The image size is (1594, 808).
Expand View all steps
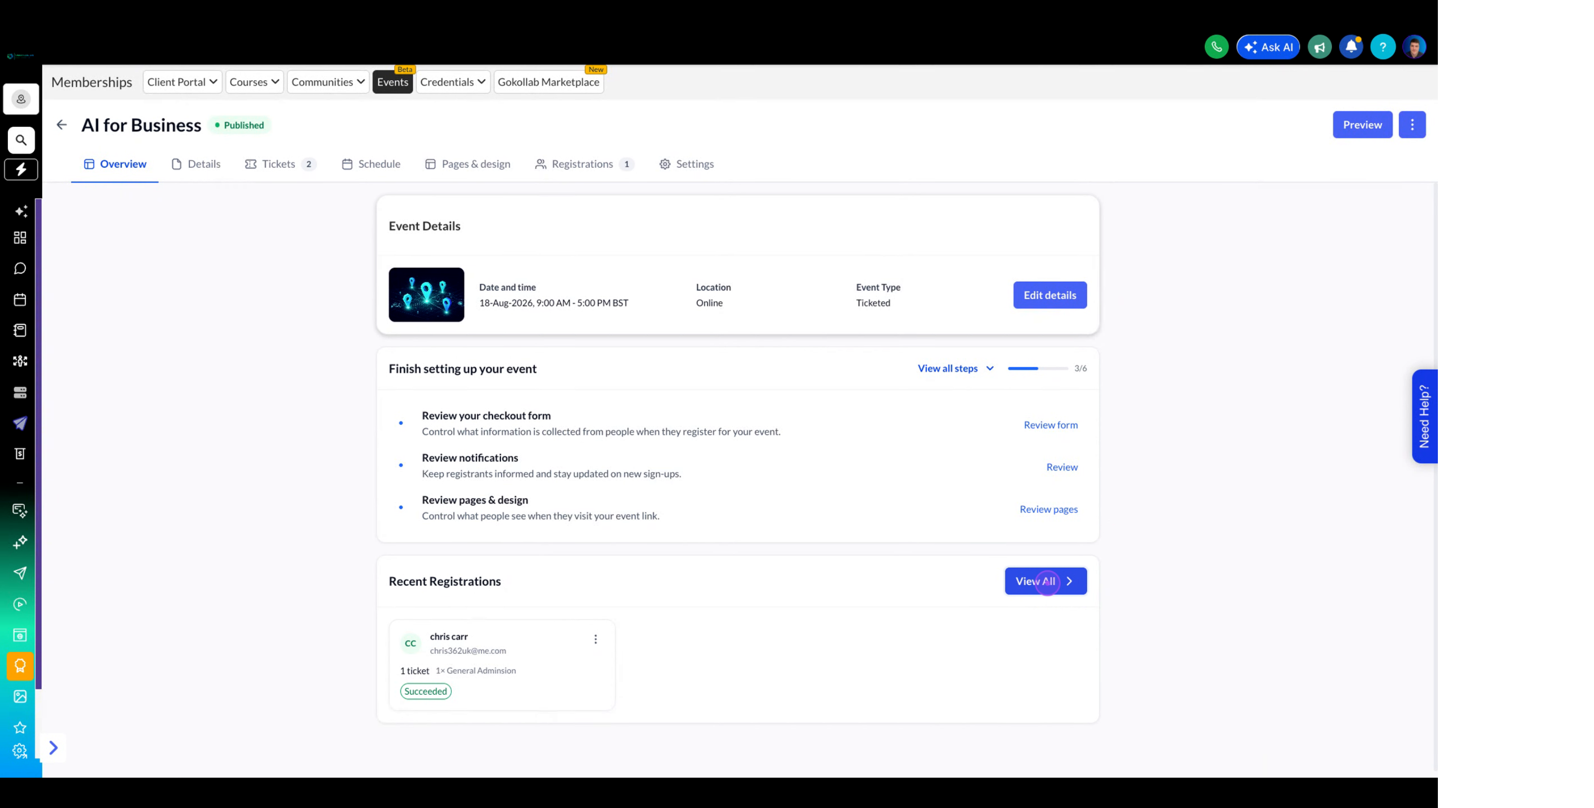coord(956,368)
